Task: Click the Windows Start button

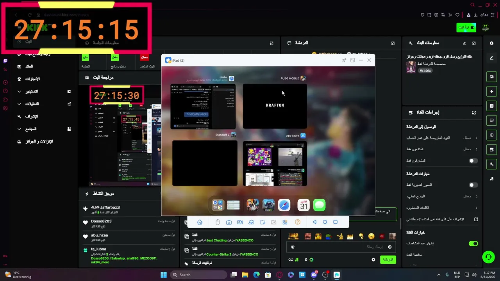Action: (164, 275)
